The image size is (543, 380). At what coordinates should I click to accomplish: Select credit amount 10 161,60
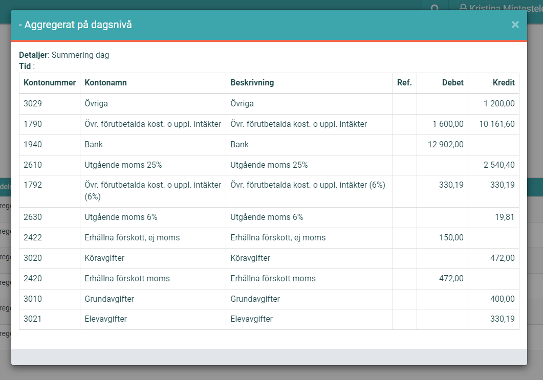[496, 124]
